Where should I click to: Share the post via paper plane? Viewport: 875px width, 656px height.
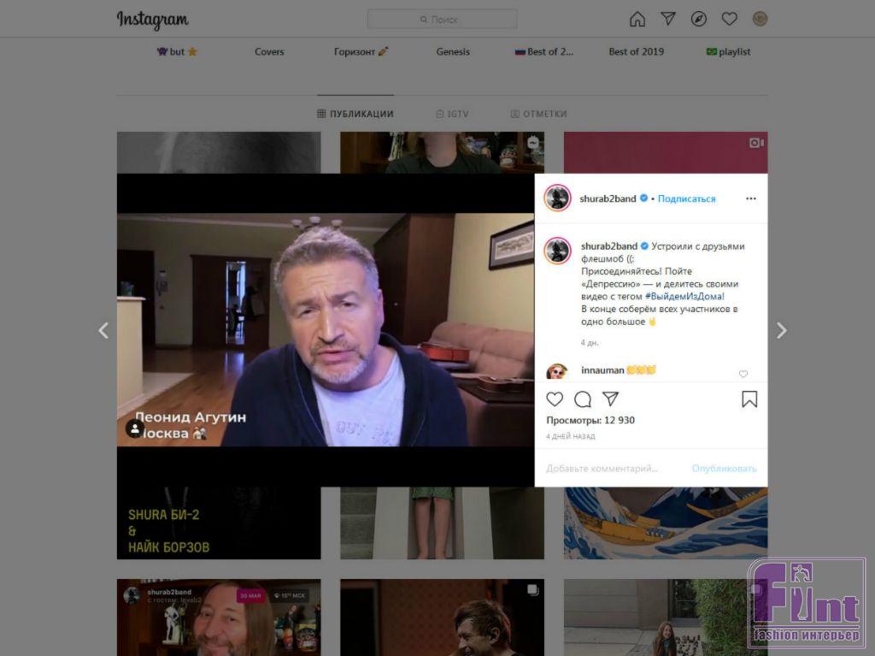point(610,399)
